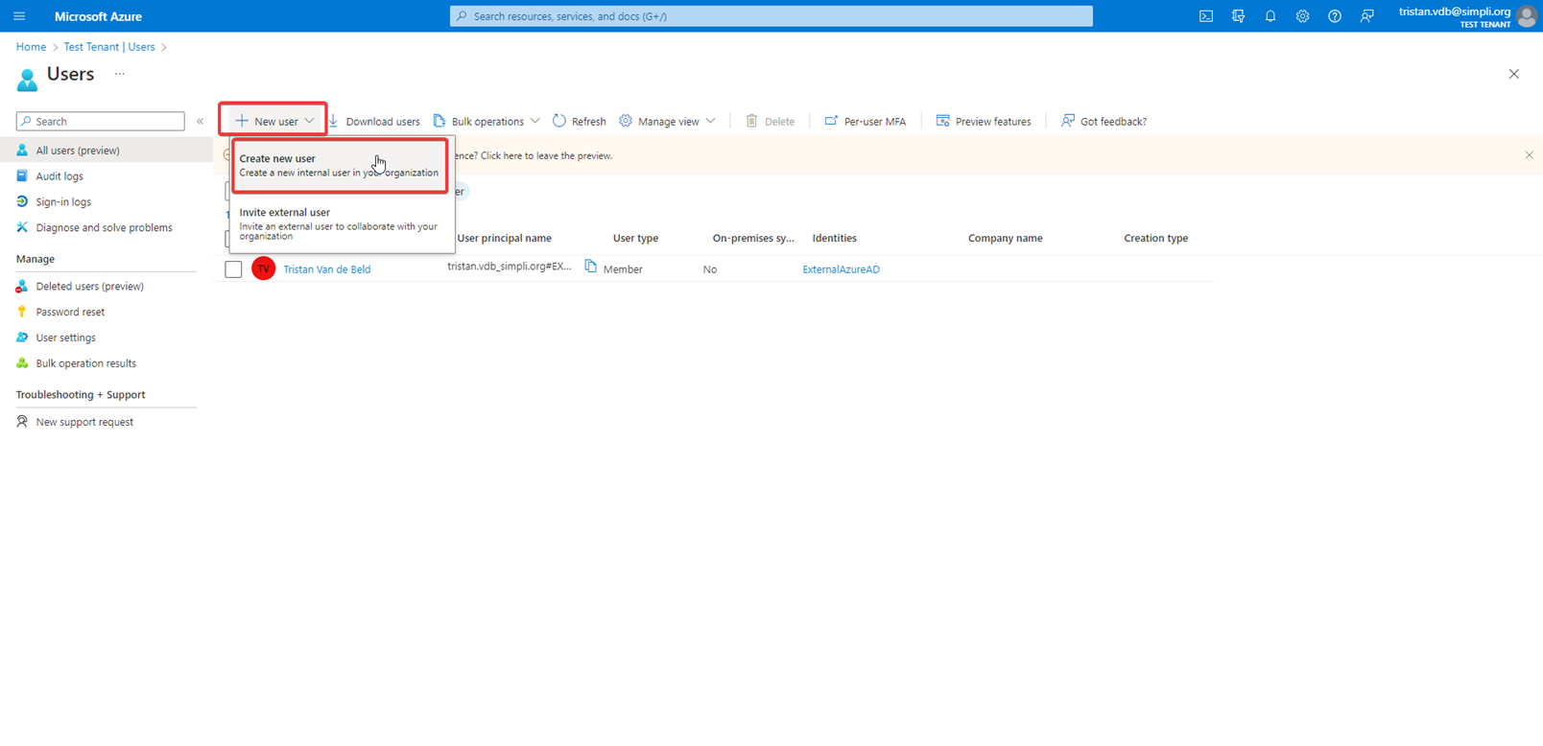This screenshot has width=1543, height=746.
Task: Open Per-user MFA
Action: tap(866, 121)
